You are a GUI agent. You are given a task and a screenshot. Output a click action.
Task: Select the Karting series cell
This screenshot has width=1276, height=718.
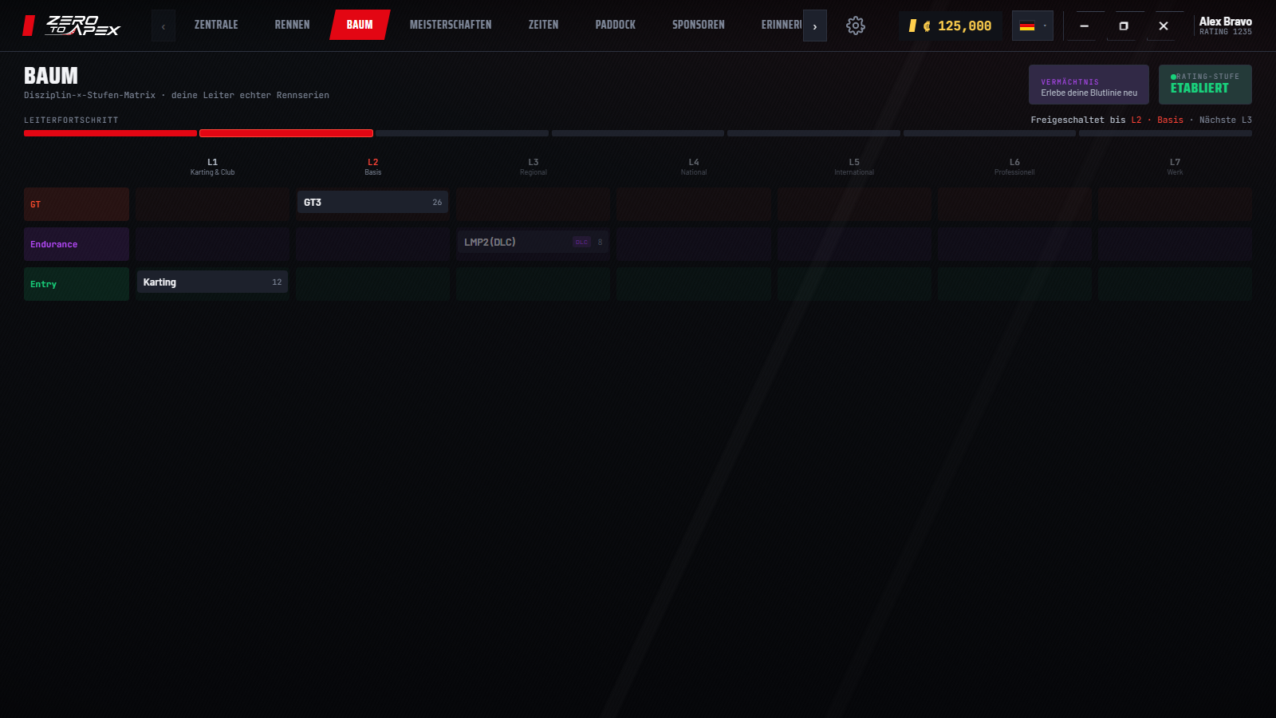tap(212, 282)
